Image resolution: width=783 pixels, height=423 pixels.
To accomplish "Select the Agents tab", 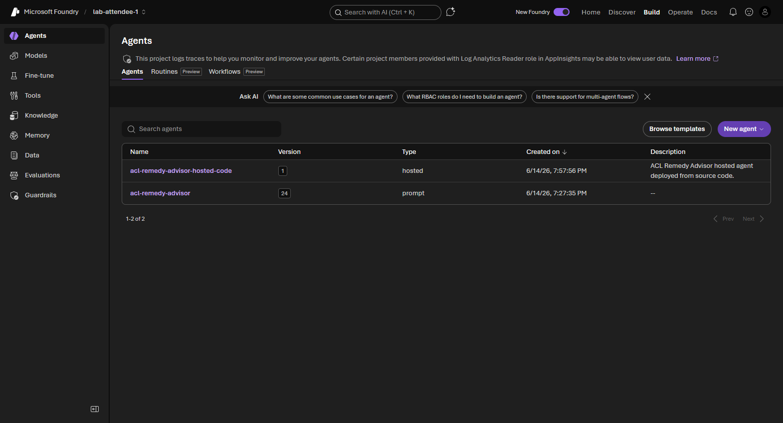I will 132,72.
